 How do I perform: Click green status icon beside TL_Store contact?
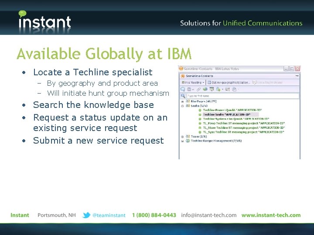tap(200, 128)
